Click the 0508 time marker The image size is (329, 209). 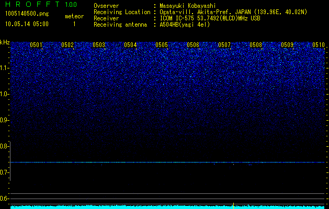pyautogui.click(x=256, y=45)
